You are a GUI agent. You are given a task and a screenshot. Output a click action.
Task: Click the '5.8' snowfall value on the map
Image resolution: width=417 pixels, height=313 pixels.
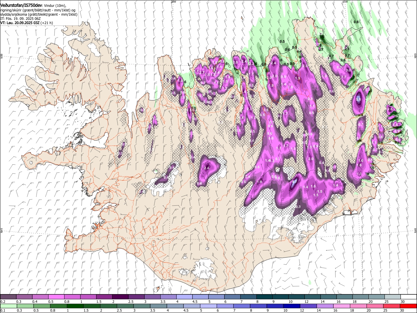pyautogui.click(x=358, y=99)
